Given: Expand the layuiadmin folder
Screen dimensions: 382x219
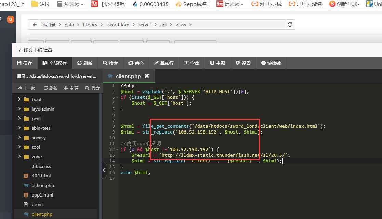Looking at the screenshot, I should [19, 109].
